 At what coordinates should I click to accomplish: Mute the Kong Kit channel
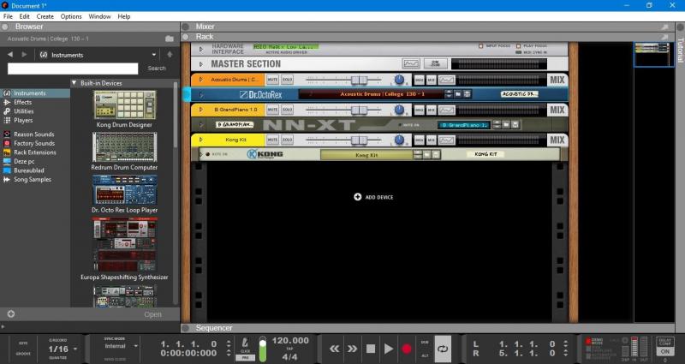coord(272,140)
